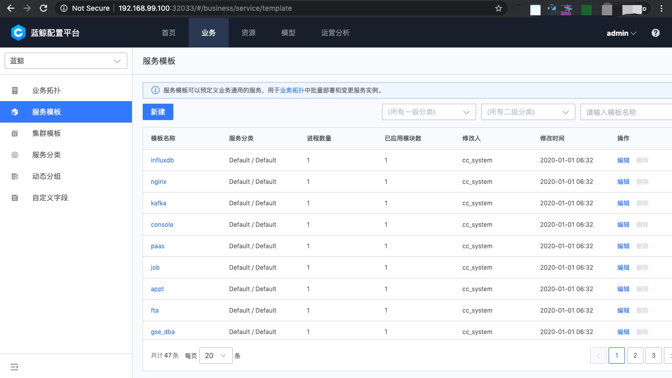Click the browser forward arrow
This screenshot has height=378, width=672.
pos(27,8)
